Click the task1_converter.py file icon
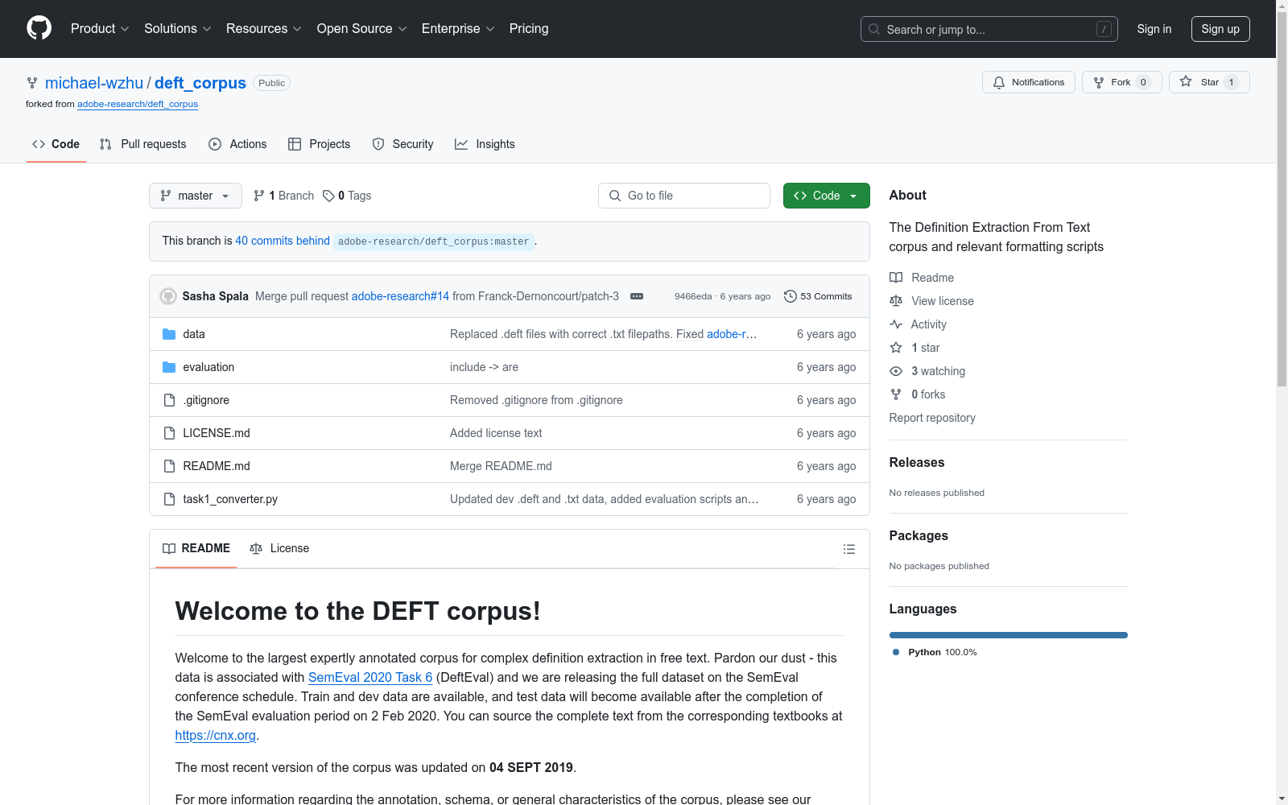The width and height of the screenshot is (1288, 805). (169, 499)
